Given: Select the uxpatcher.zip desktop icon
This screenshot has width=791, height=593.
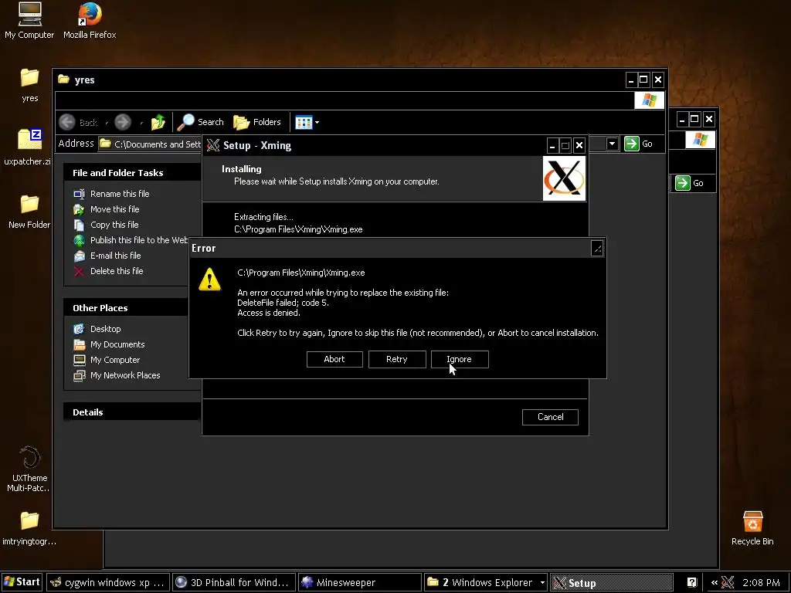Looking at the screenshot, I should coord(27,147).
